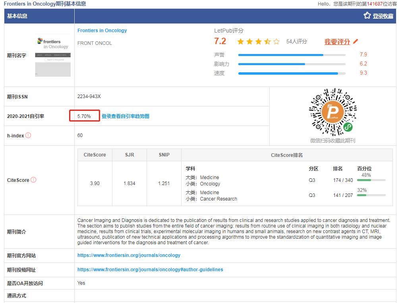Click the SJR column header
This screenshot has width=400, height=303.
tap(129, 155)
